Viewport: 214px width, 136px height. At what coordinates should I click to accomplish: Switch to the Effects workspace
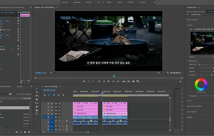(109, 2)
